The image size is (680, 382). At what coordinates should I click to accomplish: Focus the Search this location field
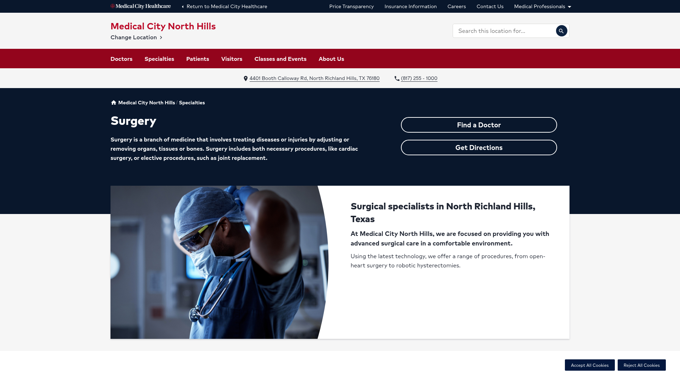[504, 31]
